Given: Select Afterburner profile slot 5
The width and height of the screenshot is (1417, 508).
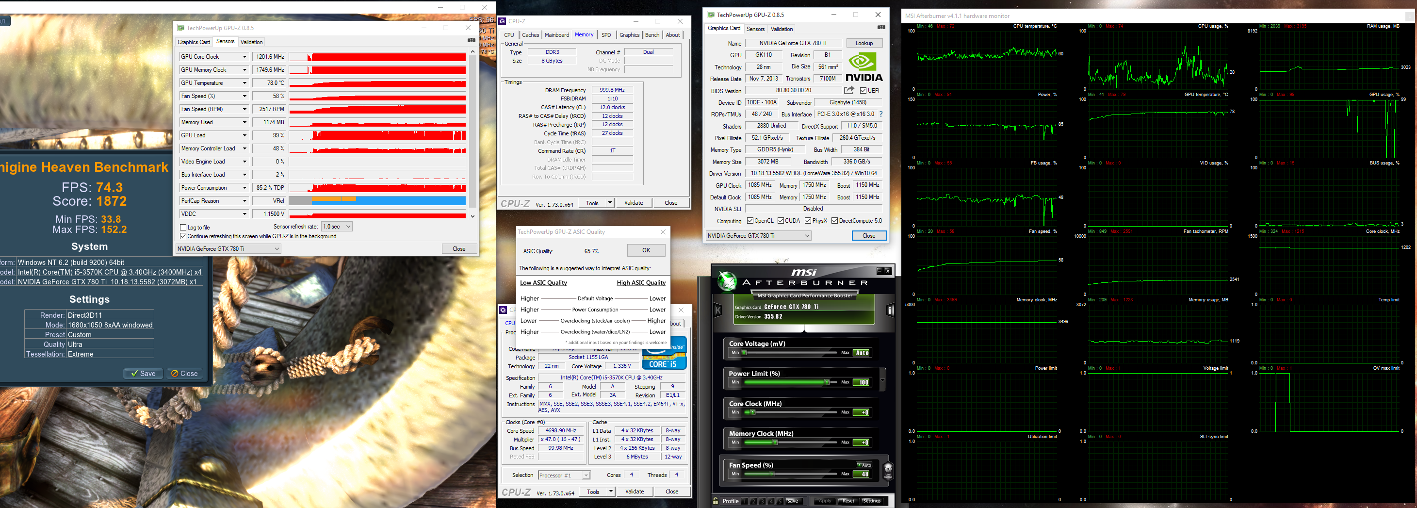Looking at the screenshot, I should [780, 501].
